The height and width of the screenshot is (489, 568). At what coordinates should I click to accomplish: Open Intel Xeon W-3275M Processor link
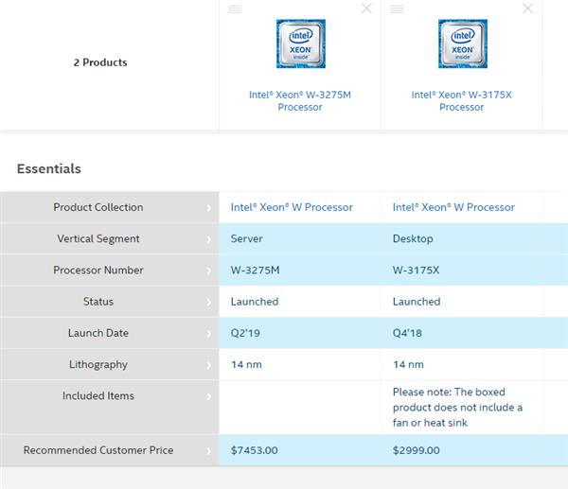(300, 100)
